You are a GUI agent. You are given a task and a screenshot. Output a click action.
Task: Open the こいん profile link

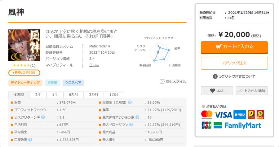pyautogui.click(x=94, y=65)
